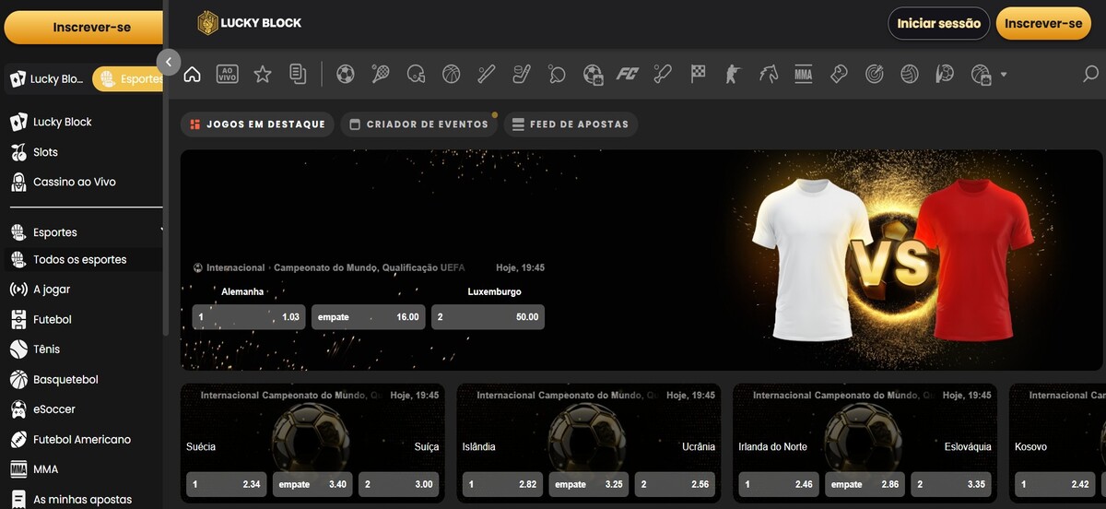Collapse the left sidebar with chevron button
The image size is (1106, 509).
[x=169, y=62]
